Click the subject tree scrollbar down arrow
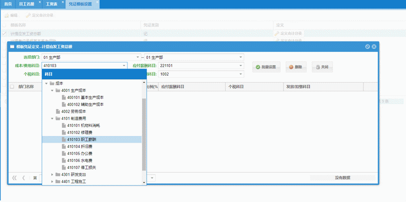The width and height of the screenshot is (406, 202). [x=144, y=183]
